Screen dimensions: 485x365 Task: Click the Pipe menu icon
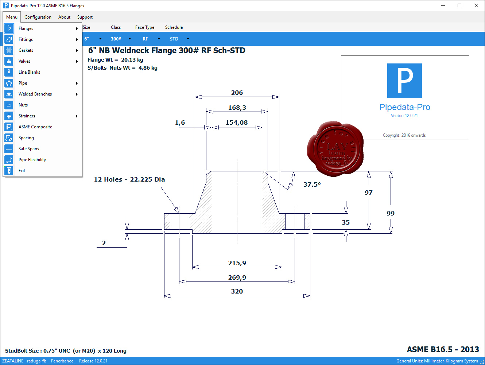point(9,83)
